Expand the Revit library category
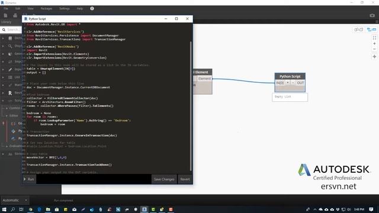Screen dimensions: 379x213 3,93
